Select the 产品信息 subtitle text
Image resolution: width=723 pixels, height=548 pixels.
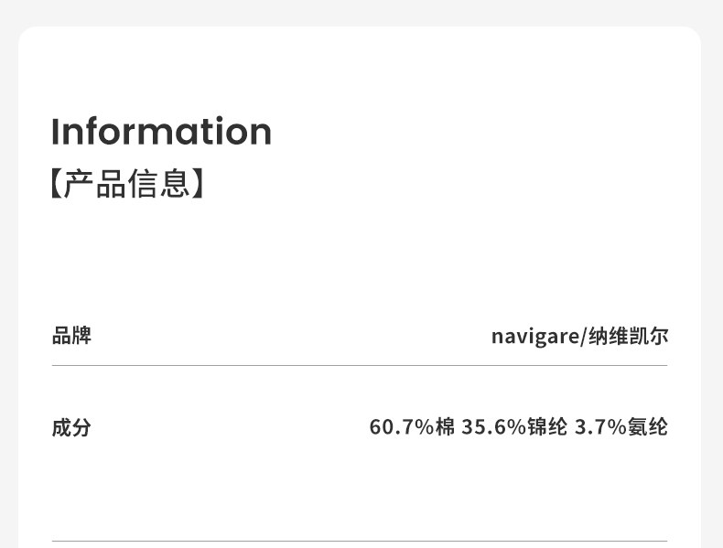[x=127, y=183]
